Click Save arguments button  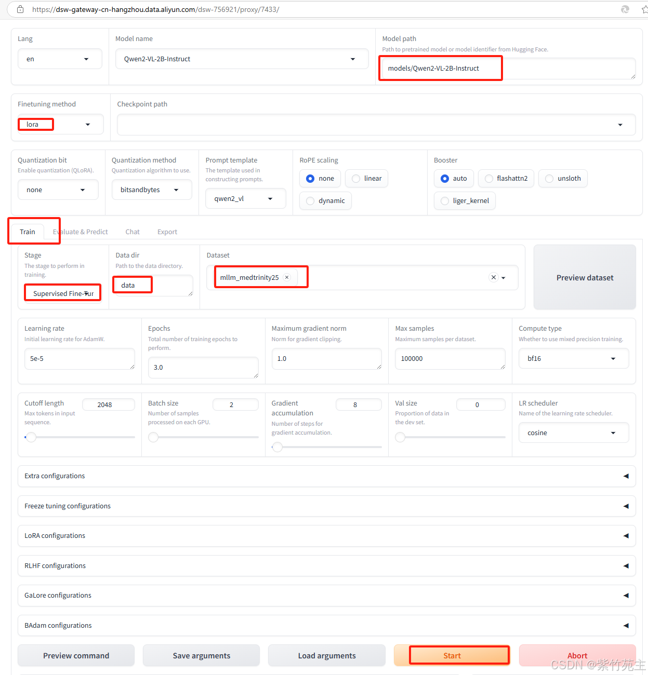click(202, 656)
